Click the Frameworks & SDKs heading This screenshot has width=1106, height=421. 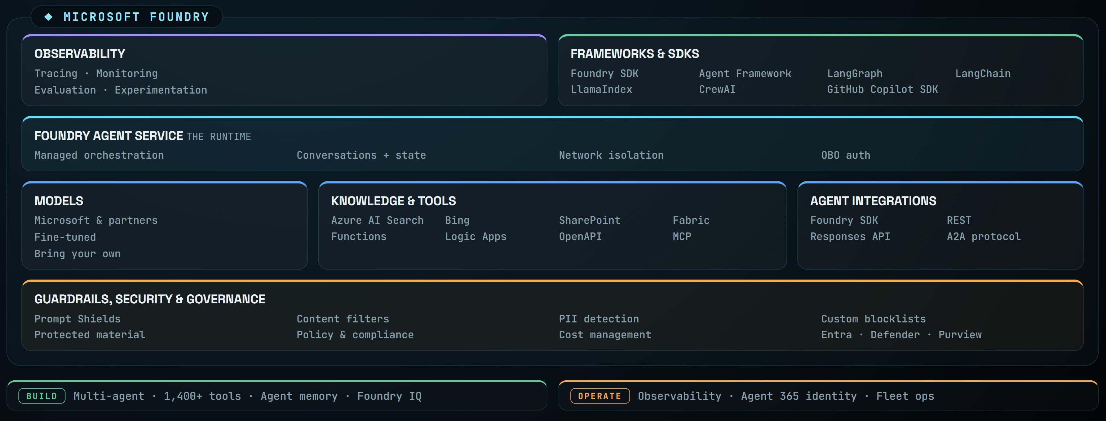(x=634, y=54)
